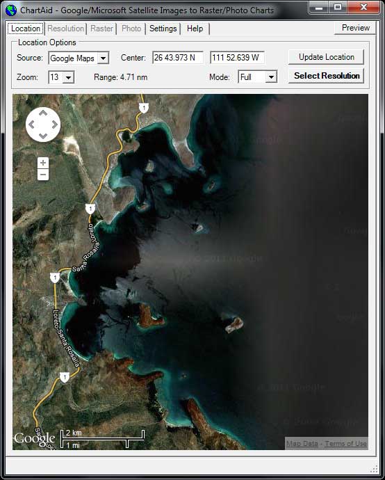Open the Raster tab
Image resolution: width=385 pixels, height=480 pixels.
[102, 29]
